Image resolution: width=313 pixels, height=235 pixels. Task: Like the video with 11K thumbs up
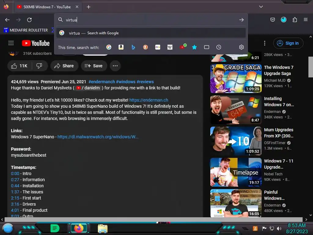pos(19,66)
